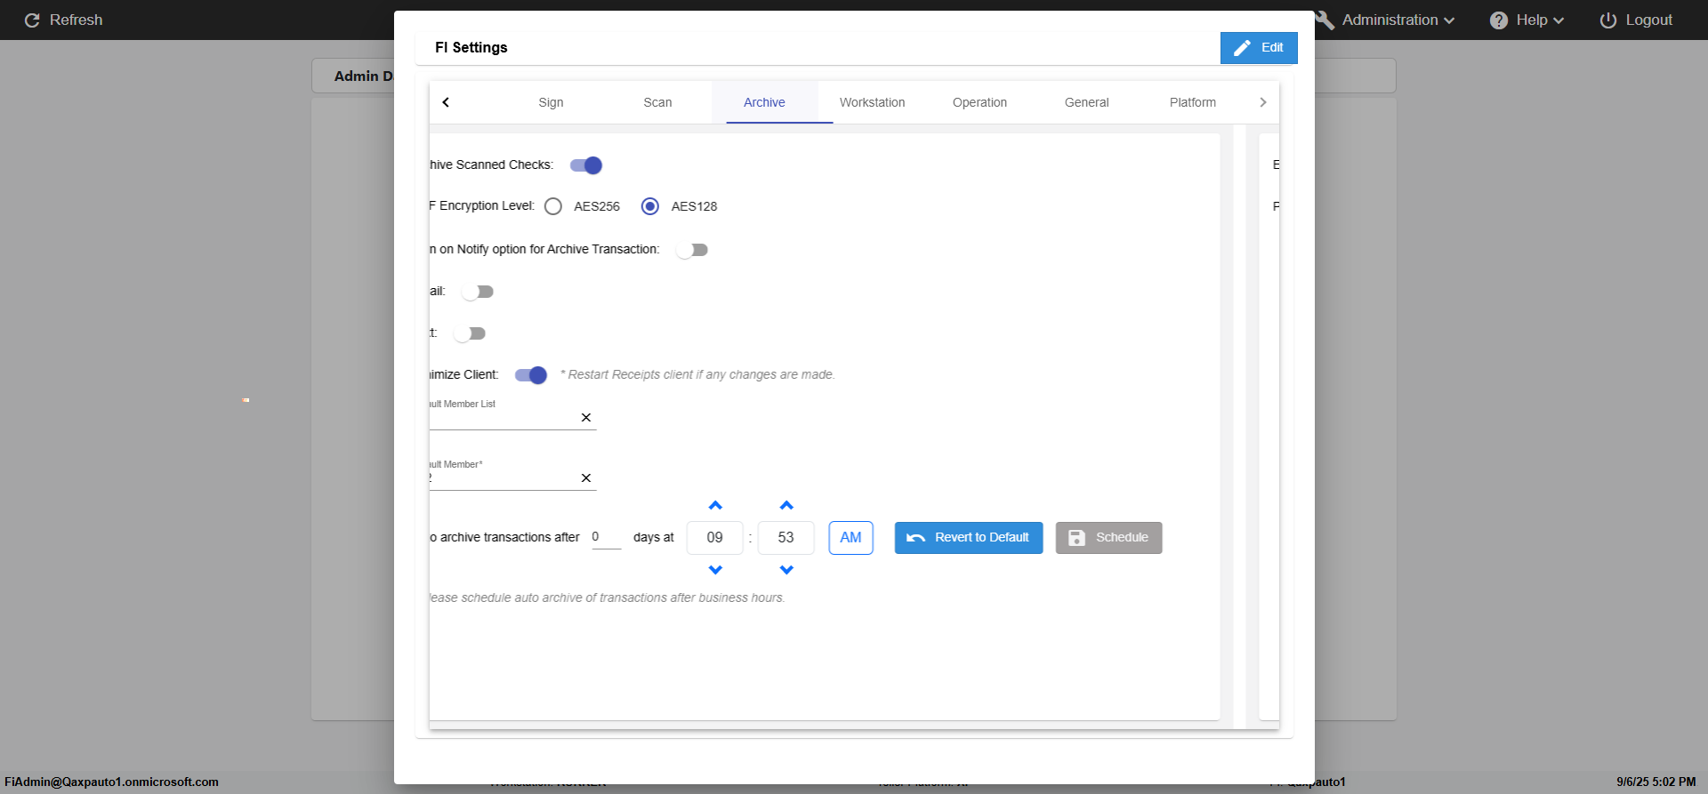Clear the Default Member List field
1708x794 pixels.
586,418
